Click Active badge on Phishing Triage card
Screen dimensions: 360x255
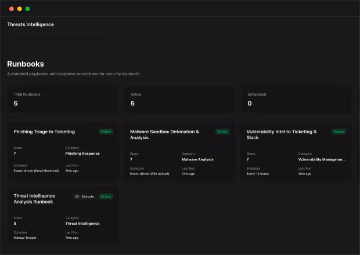pyautogui.click(x=106, y=132)
